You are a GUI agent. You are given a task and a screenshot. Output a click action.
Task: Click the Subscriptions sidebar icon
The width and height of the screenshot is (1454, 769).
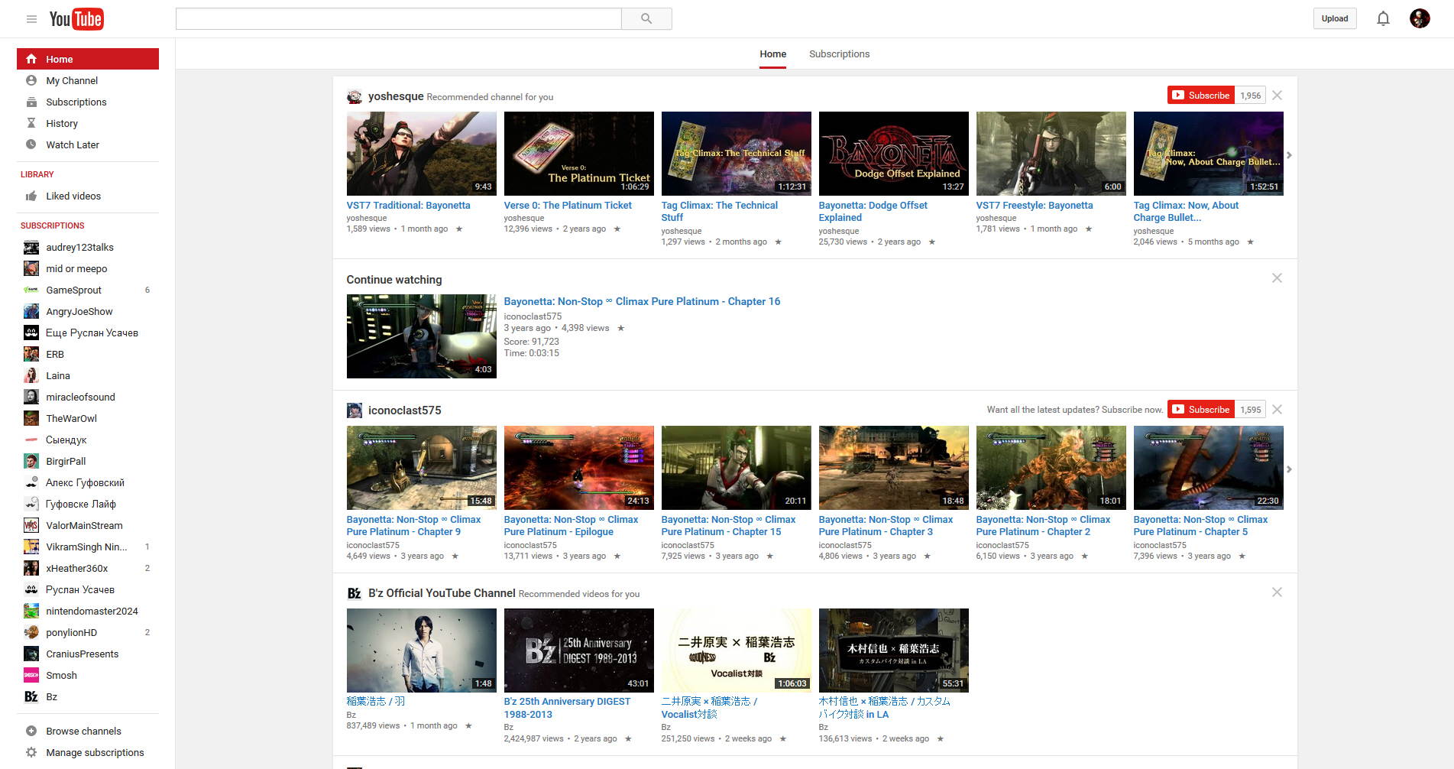pos(31,102)
